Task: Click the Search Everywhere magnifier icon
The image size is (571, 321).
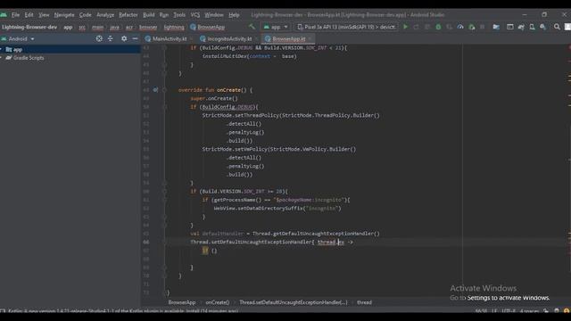Action: click(x=557, y=27)
